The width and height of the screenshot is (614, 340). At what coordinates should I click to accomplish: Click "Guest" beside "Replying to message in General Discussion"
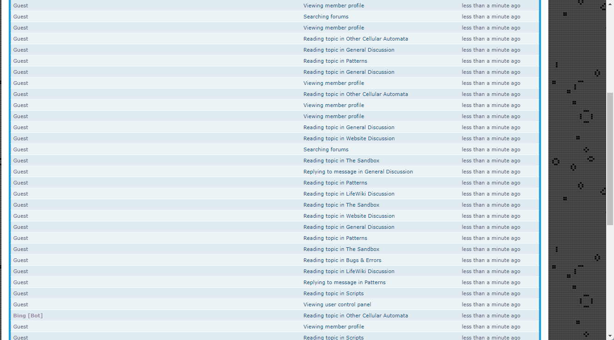tap(21, 172)
